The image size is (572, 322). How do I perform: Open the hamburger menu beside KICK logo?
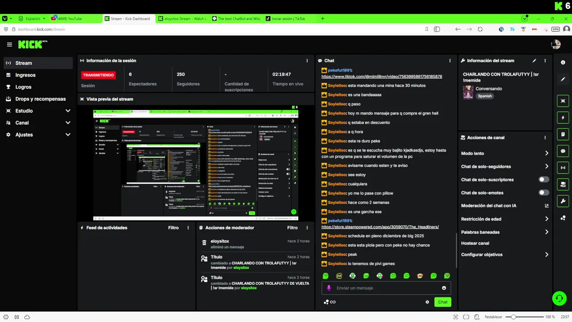pos(9,44)
